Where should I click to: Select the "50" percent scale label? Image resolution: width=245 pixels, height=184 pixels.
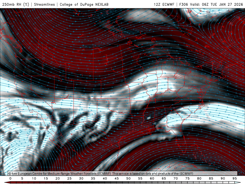click(128, 178)
